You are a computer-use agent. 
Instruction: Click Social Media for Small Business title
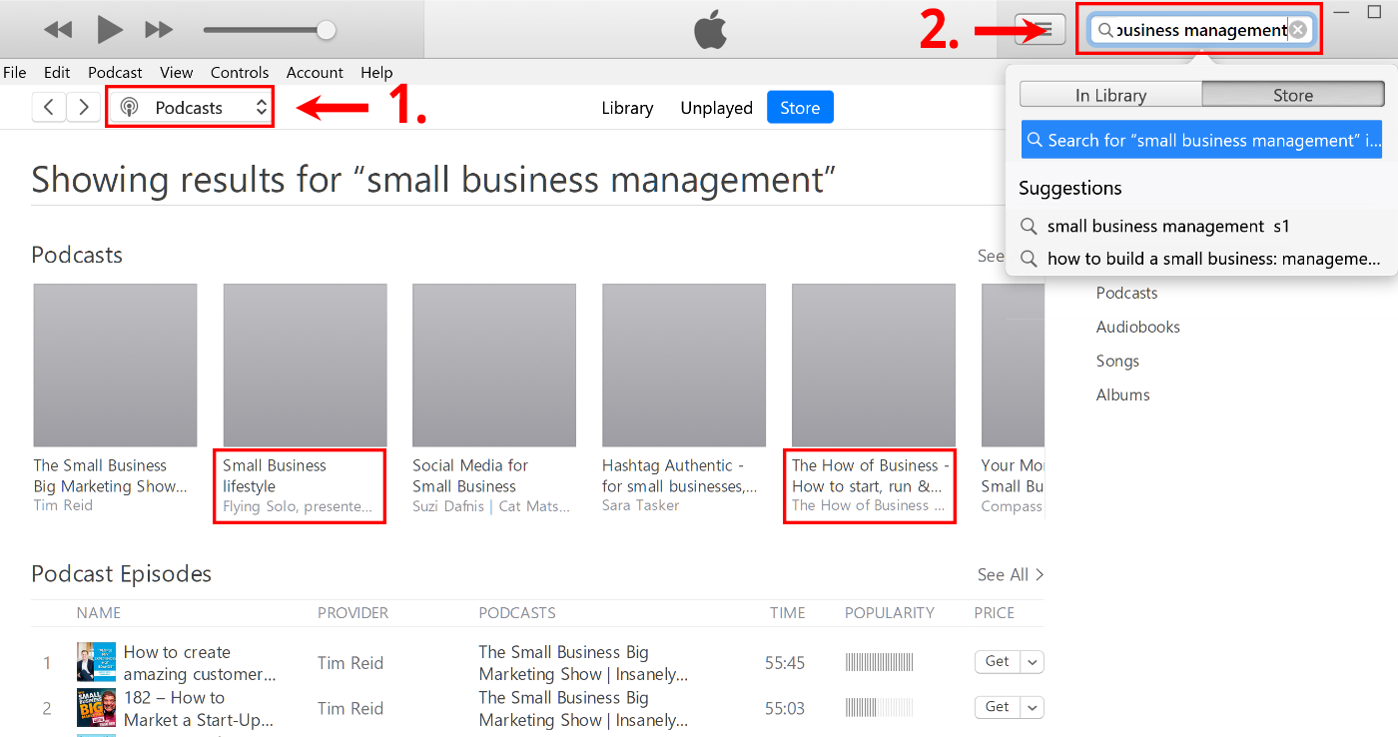coord(470,475)
